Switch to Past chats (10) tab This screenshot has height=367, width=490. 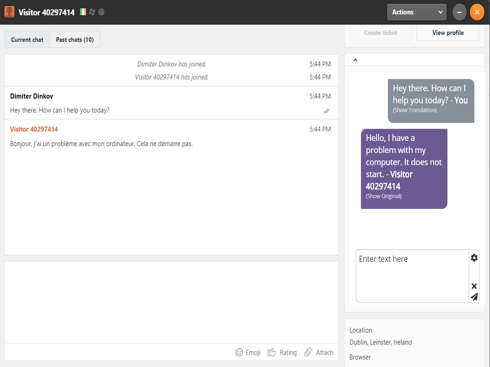click(x=75, y=40)
